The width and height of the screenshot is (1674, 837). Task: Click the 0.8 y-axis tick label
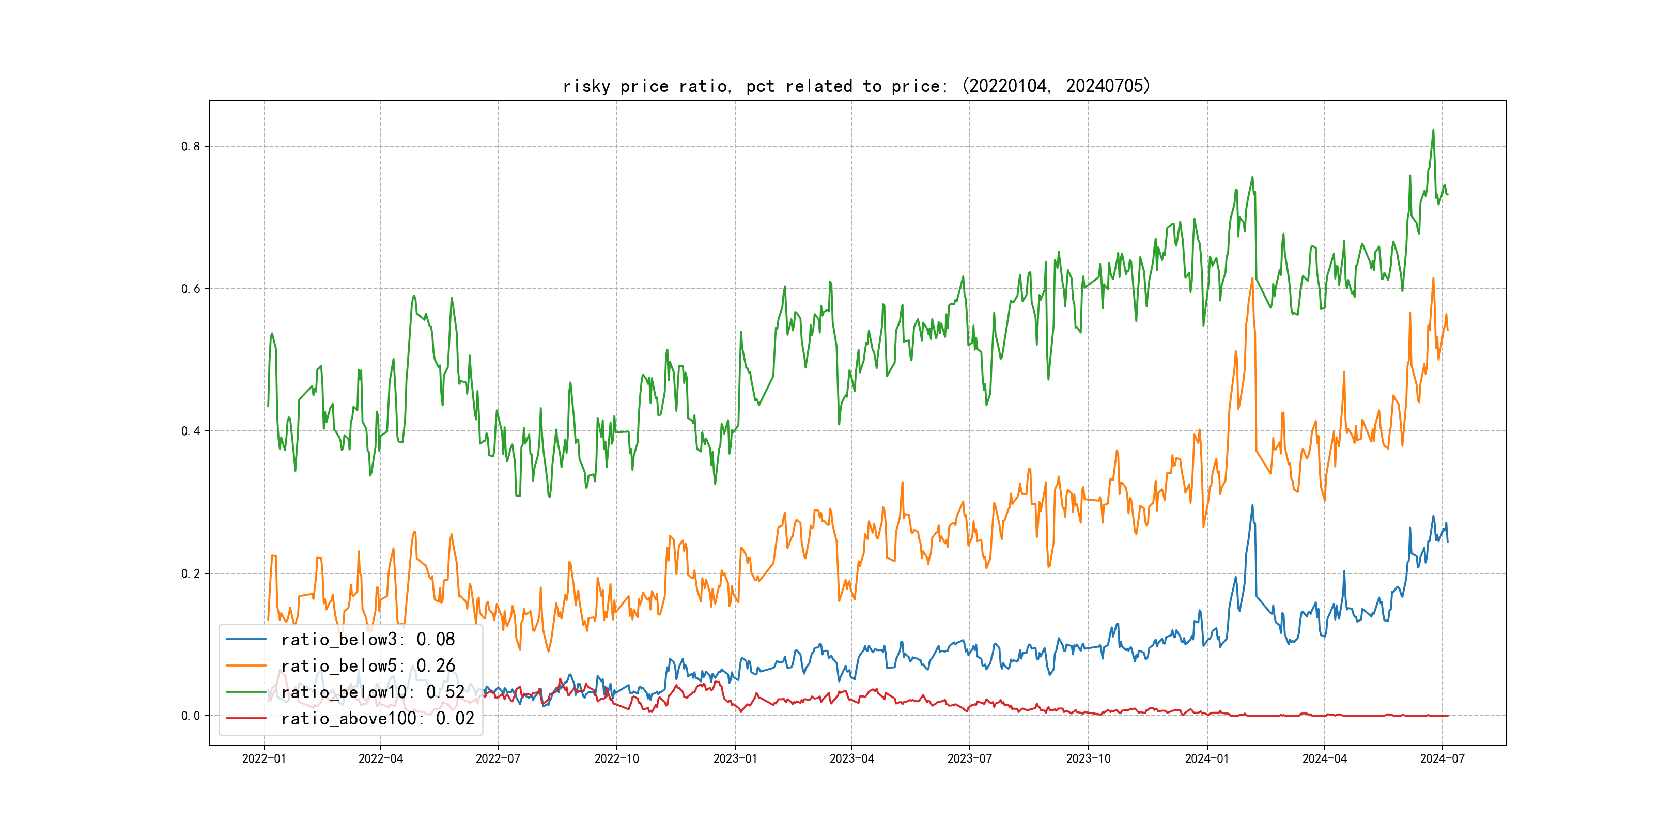click(191, 146)
